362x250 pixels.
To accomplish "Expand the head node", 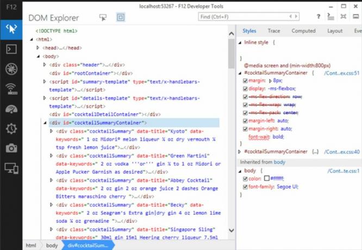I will pyautogui.click(x=38, y=48).
